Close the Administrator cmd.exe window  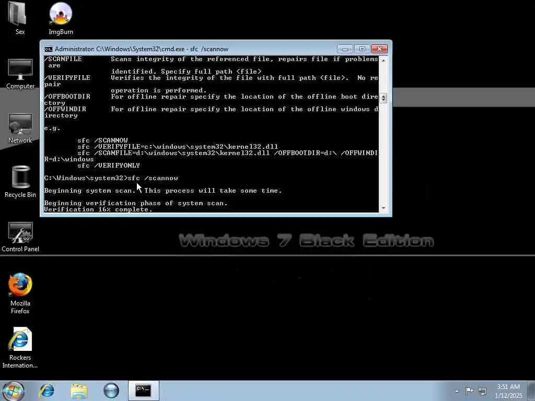[379, 49]
